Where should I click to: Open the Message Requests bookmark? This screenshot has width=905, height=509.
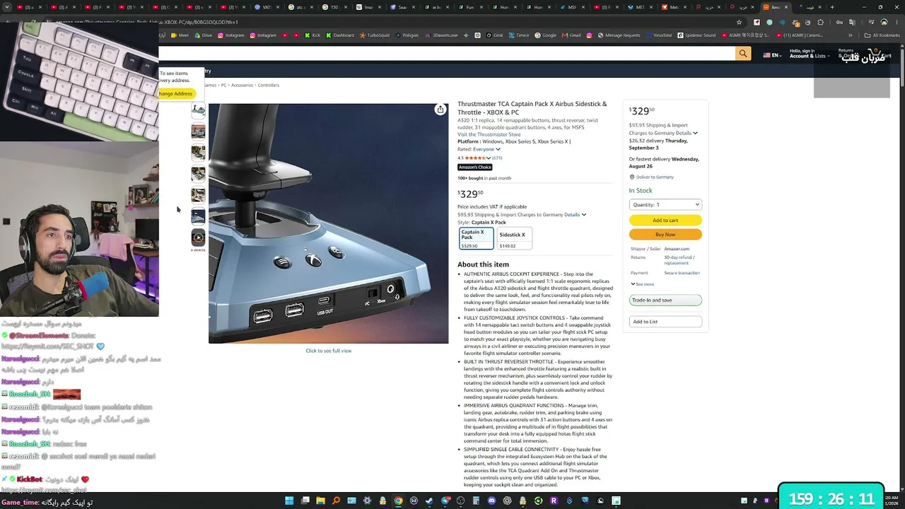coord(619,35)
